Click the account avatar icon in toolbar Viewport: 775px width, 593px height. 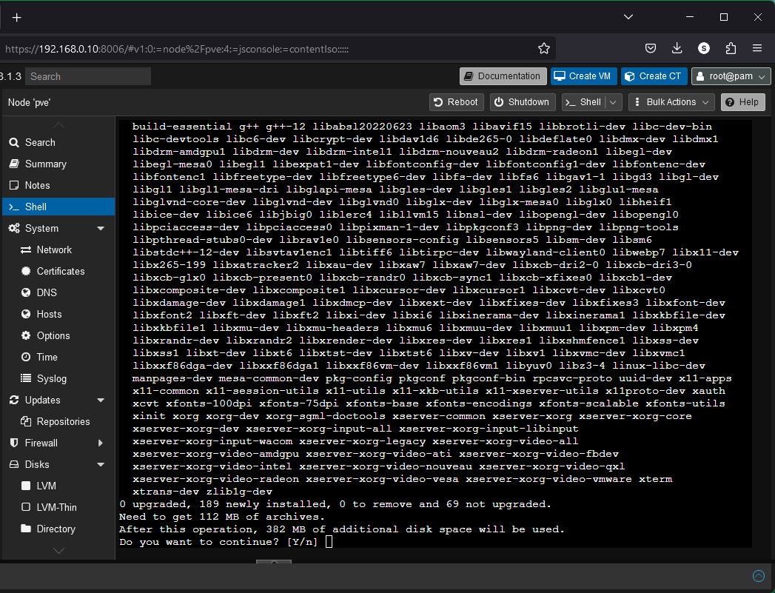[704, 48]
